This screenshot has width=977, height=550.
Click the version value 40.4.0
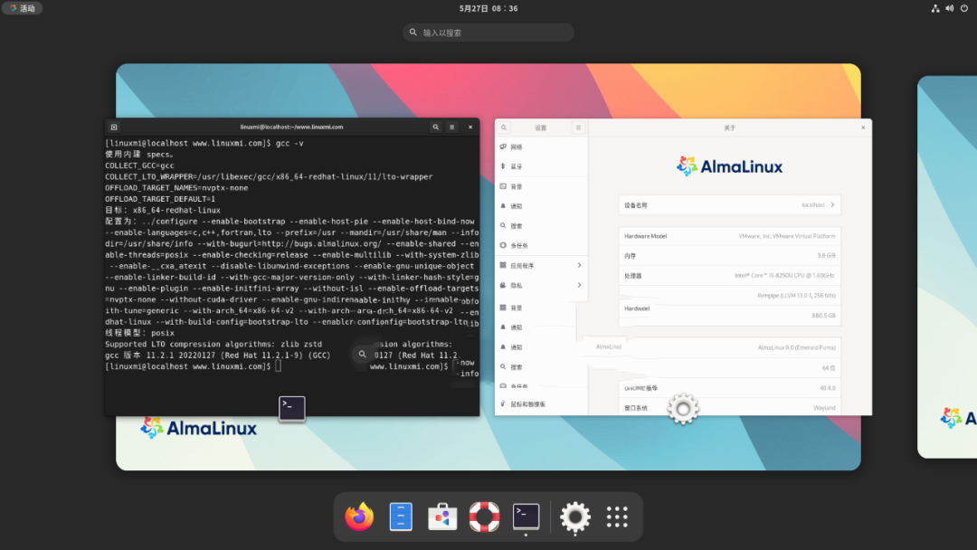pos(828,388)
